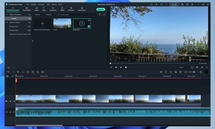Open the Registra dropdown
The height and width of the screenshot is (129, 215).
50,14
